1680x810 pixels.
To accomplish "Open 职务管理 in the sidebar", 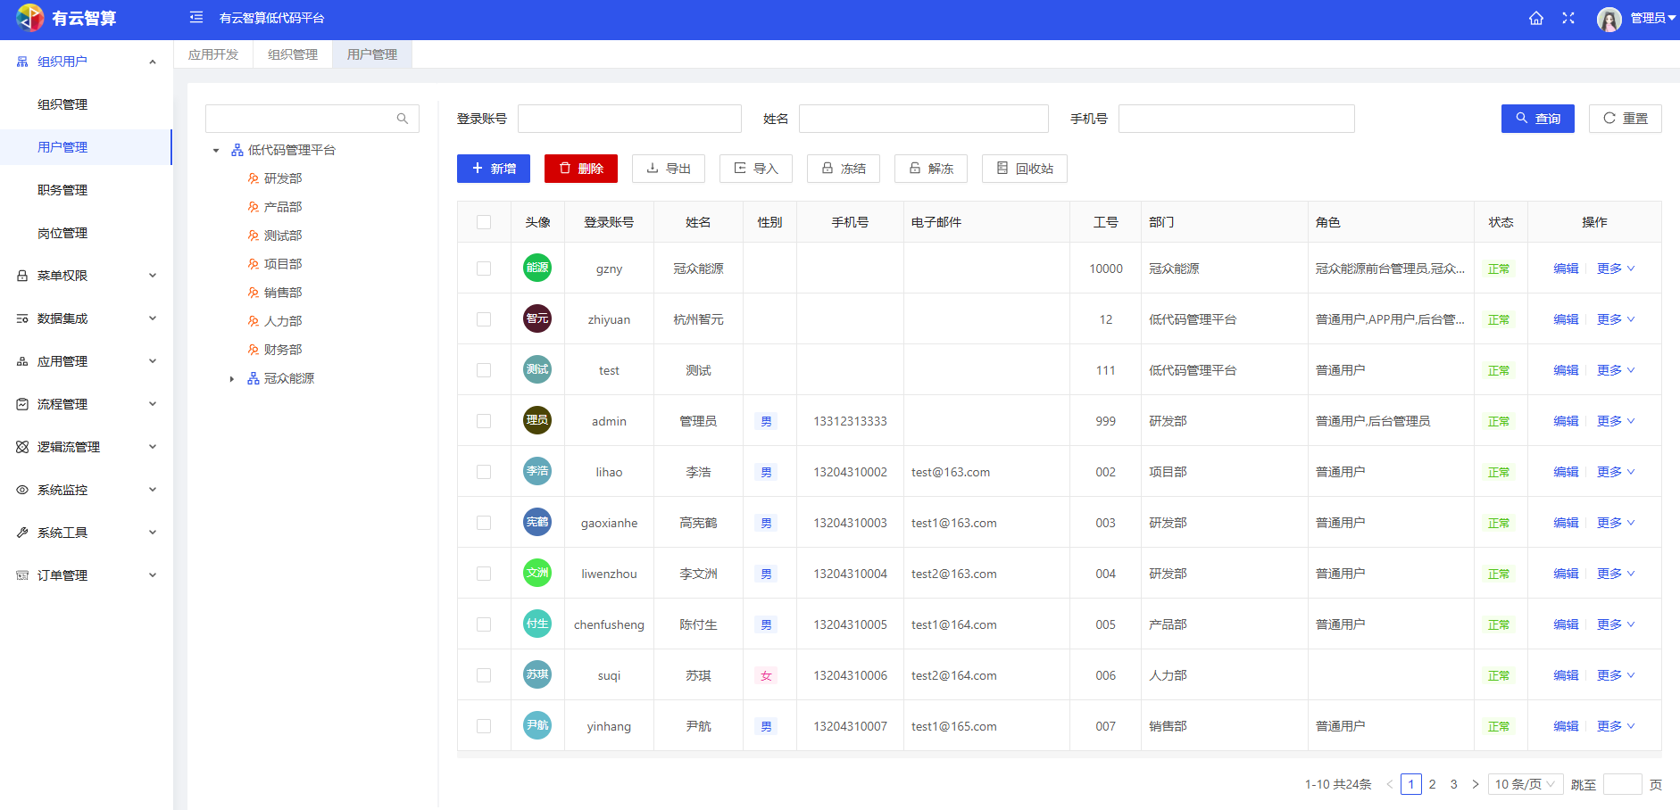I will (x=62, y=190).
